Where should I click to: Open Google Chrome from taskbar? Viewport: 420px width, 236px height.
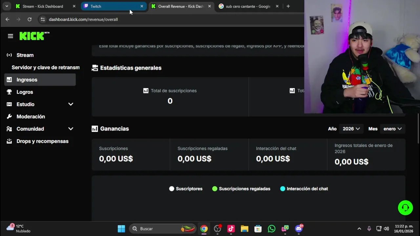(x=204, y=229)
